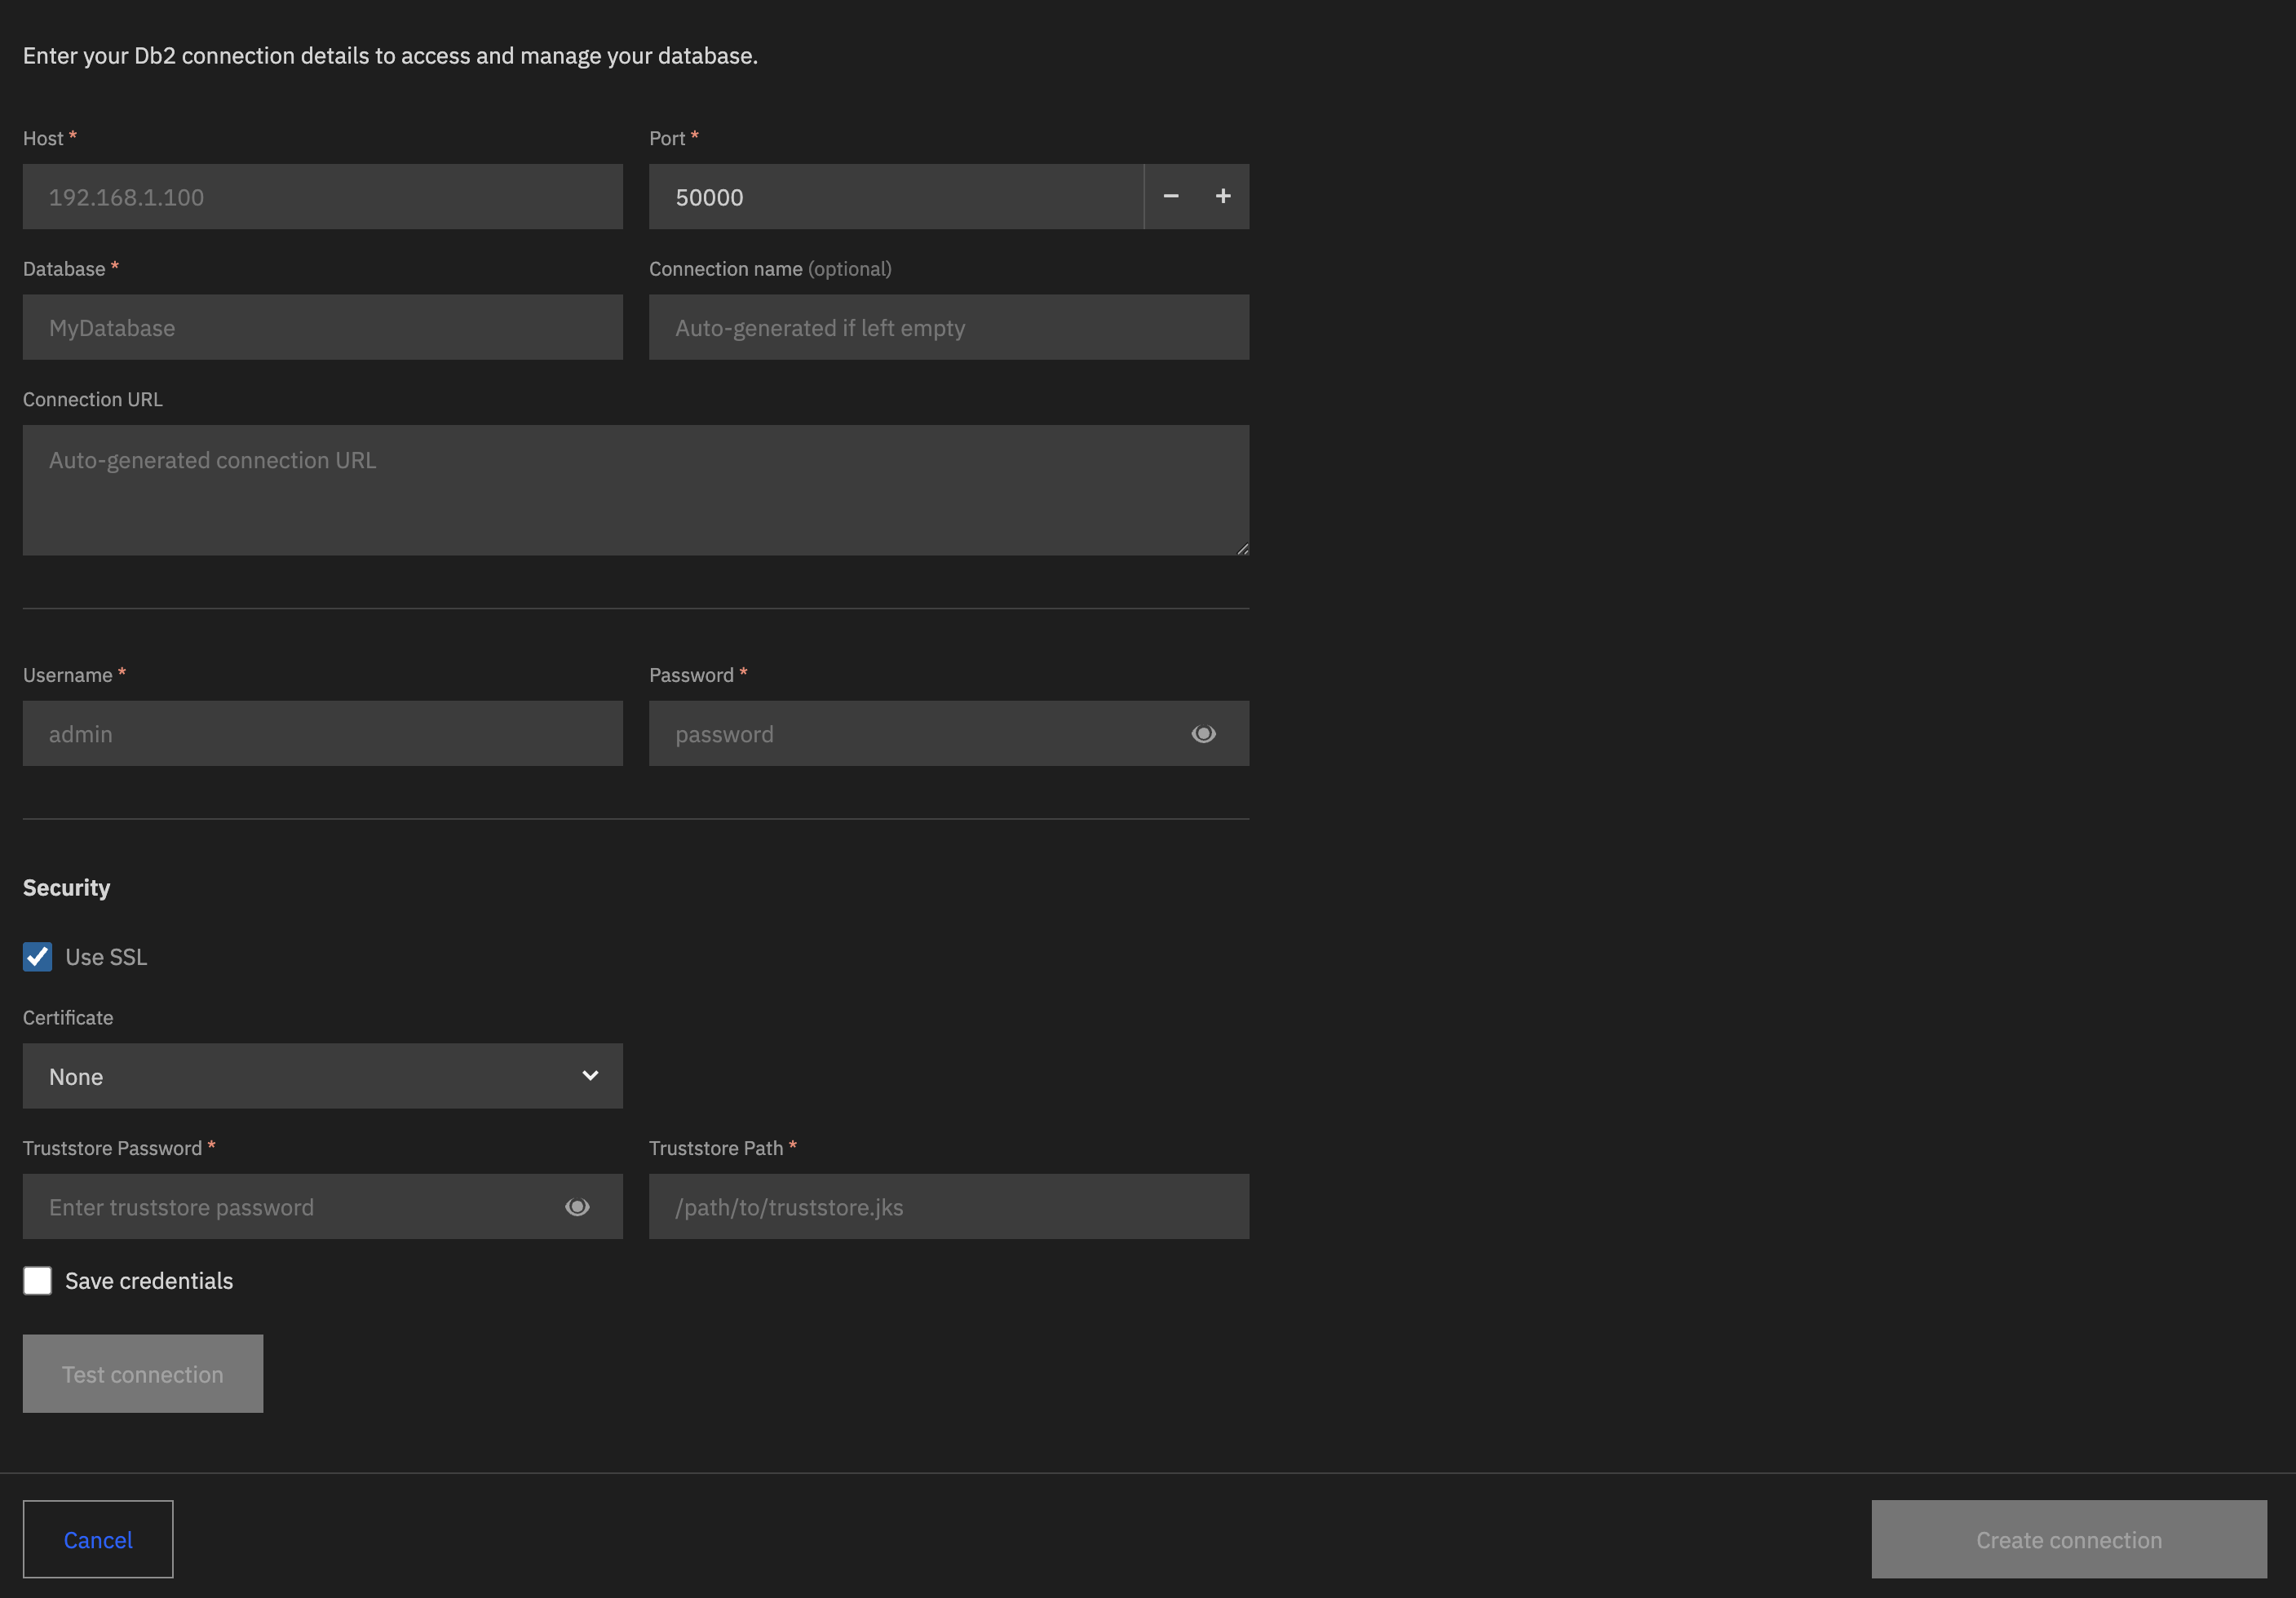Image resolution: width=2296 pixels, height=1598 pixels.
Task: Reveal the password using the eye icon
Action: [x=1203, y=733]
